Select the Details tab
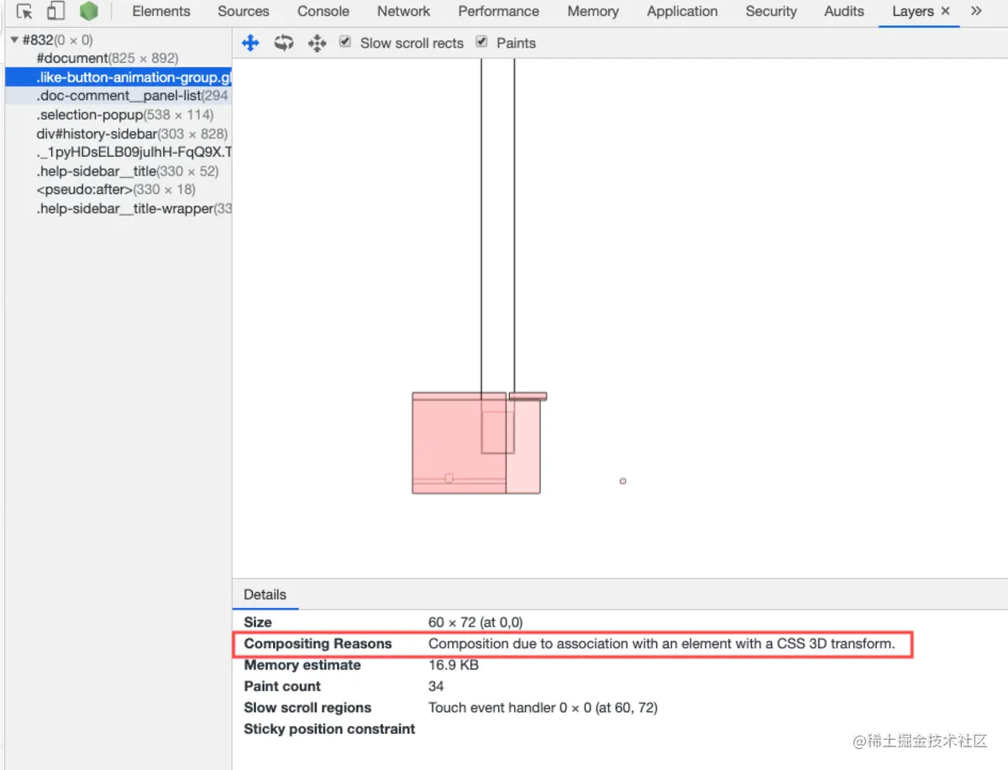This screenshot has width=1008, height=770. (x=265, y=595)
